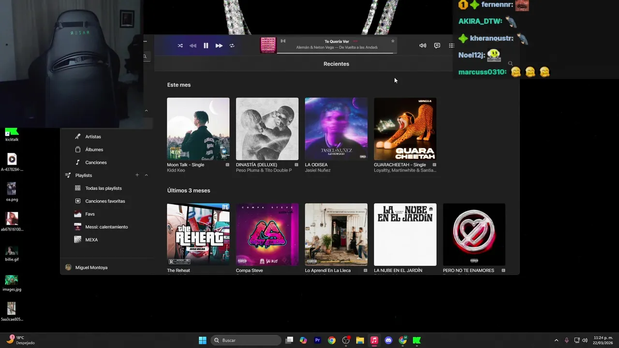Screen dimensions: 619x348
Task: Open the GUARACHEETAH - Single album cover
Action: [x=405, y=129]
